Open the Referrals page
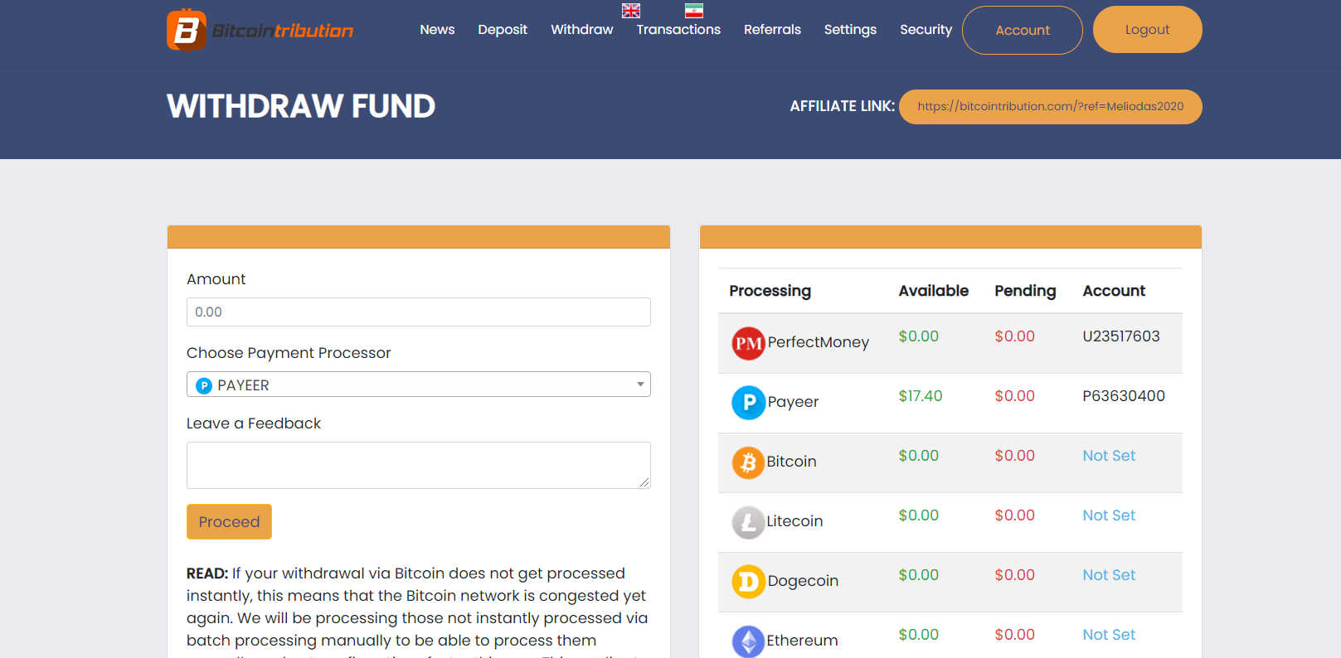Image resolution: width=1341 pixels, height=658 pixels. point(772,30)
